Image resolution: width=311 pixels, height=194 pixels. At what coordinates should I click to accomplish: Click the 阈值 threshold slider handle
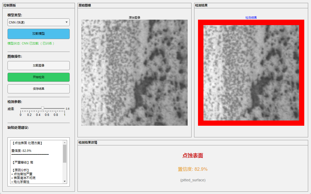(43, 108)
